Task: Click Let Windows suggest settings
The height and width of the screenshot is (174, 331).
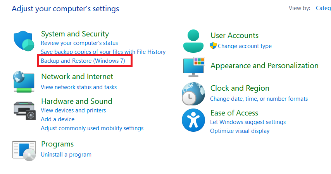Action: (x=248, y=122)
